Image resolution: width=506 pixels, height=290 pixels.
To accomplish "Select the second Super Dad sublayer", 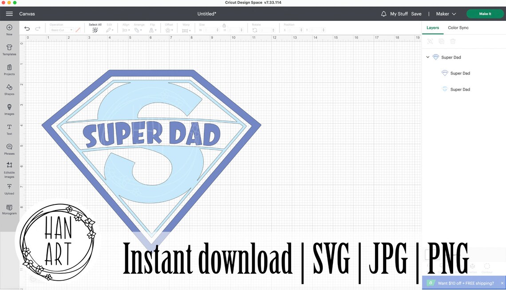I will click(x=460, y=89).
